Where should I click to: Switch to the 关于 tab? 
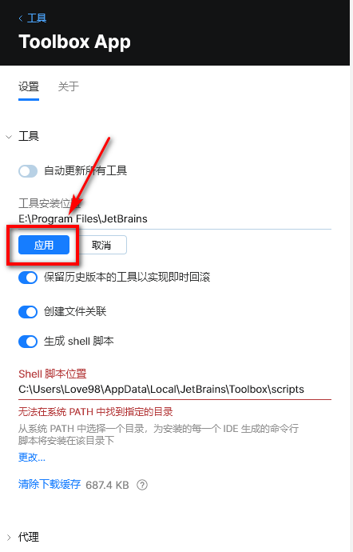[69, 86]
